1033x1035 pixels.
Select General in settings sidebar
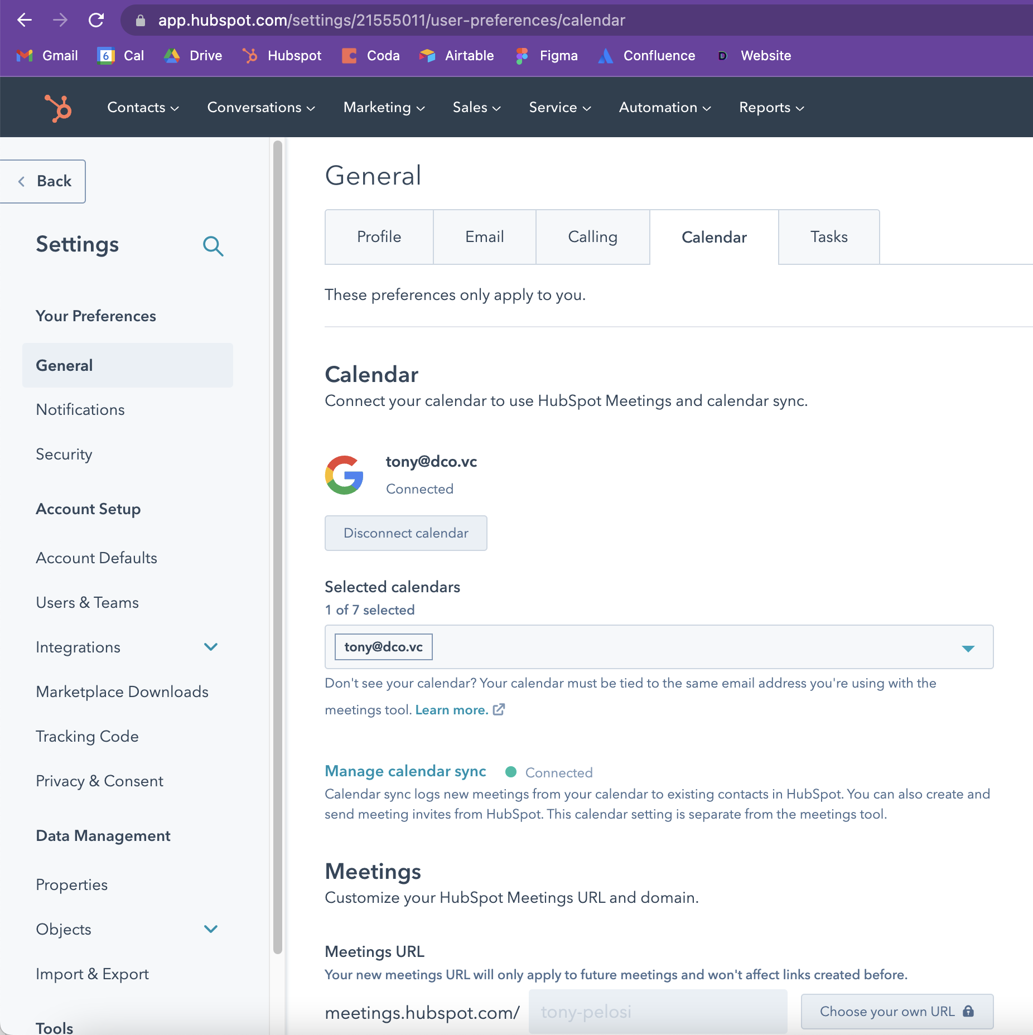pyautogui.click(x=128, y=365)
